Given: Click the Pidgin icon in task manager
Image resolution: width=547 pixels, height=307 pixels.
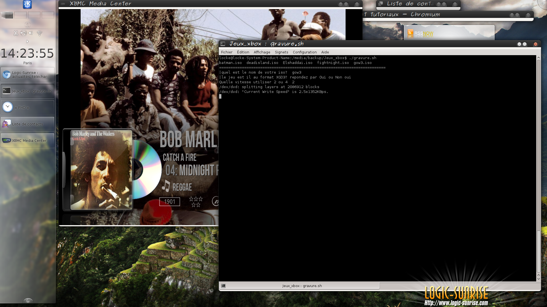Looking at the screenshot, I should click(x=7, y=124).
